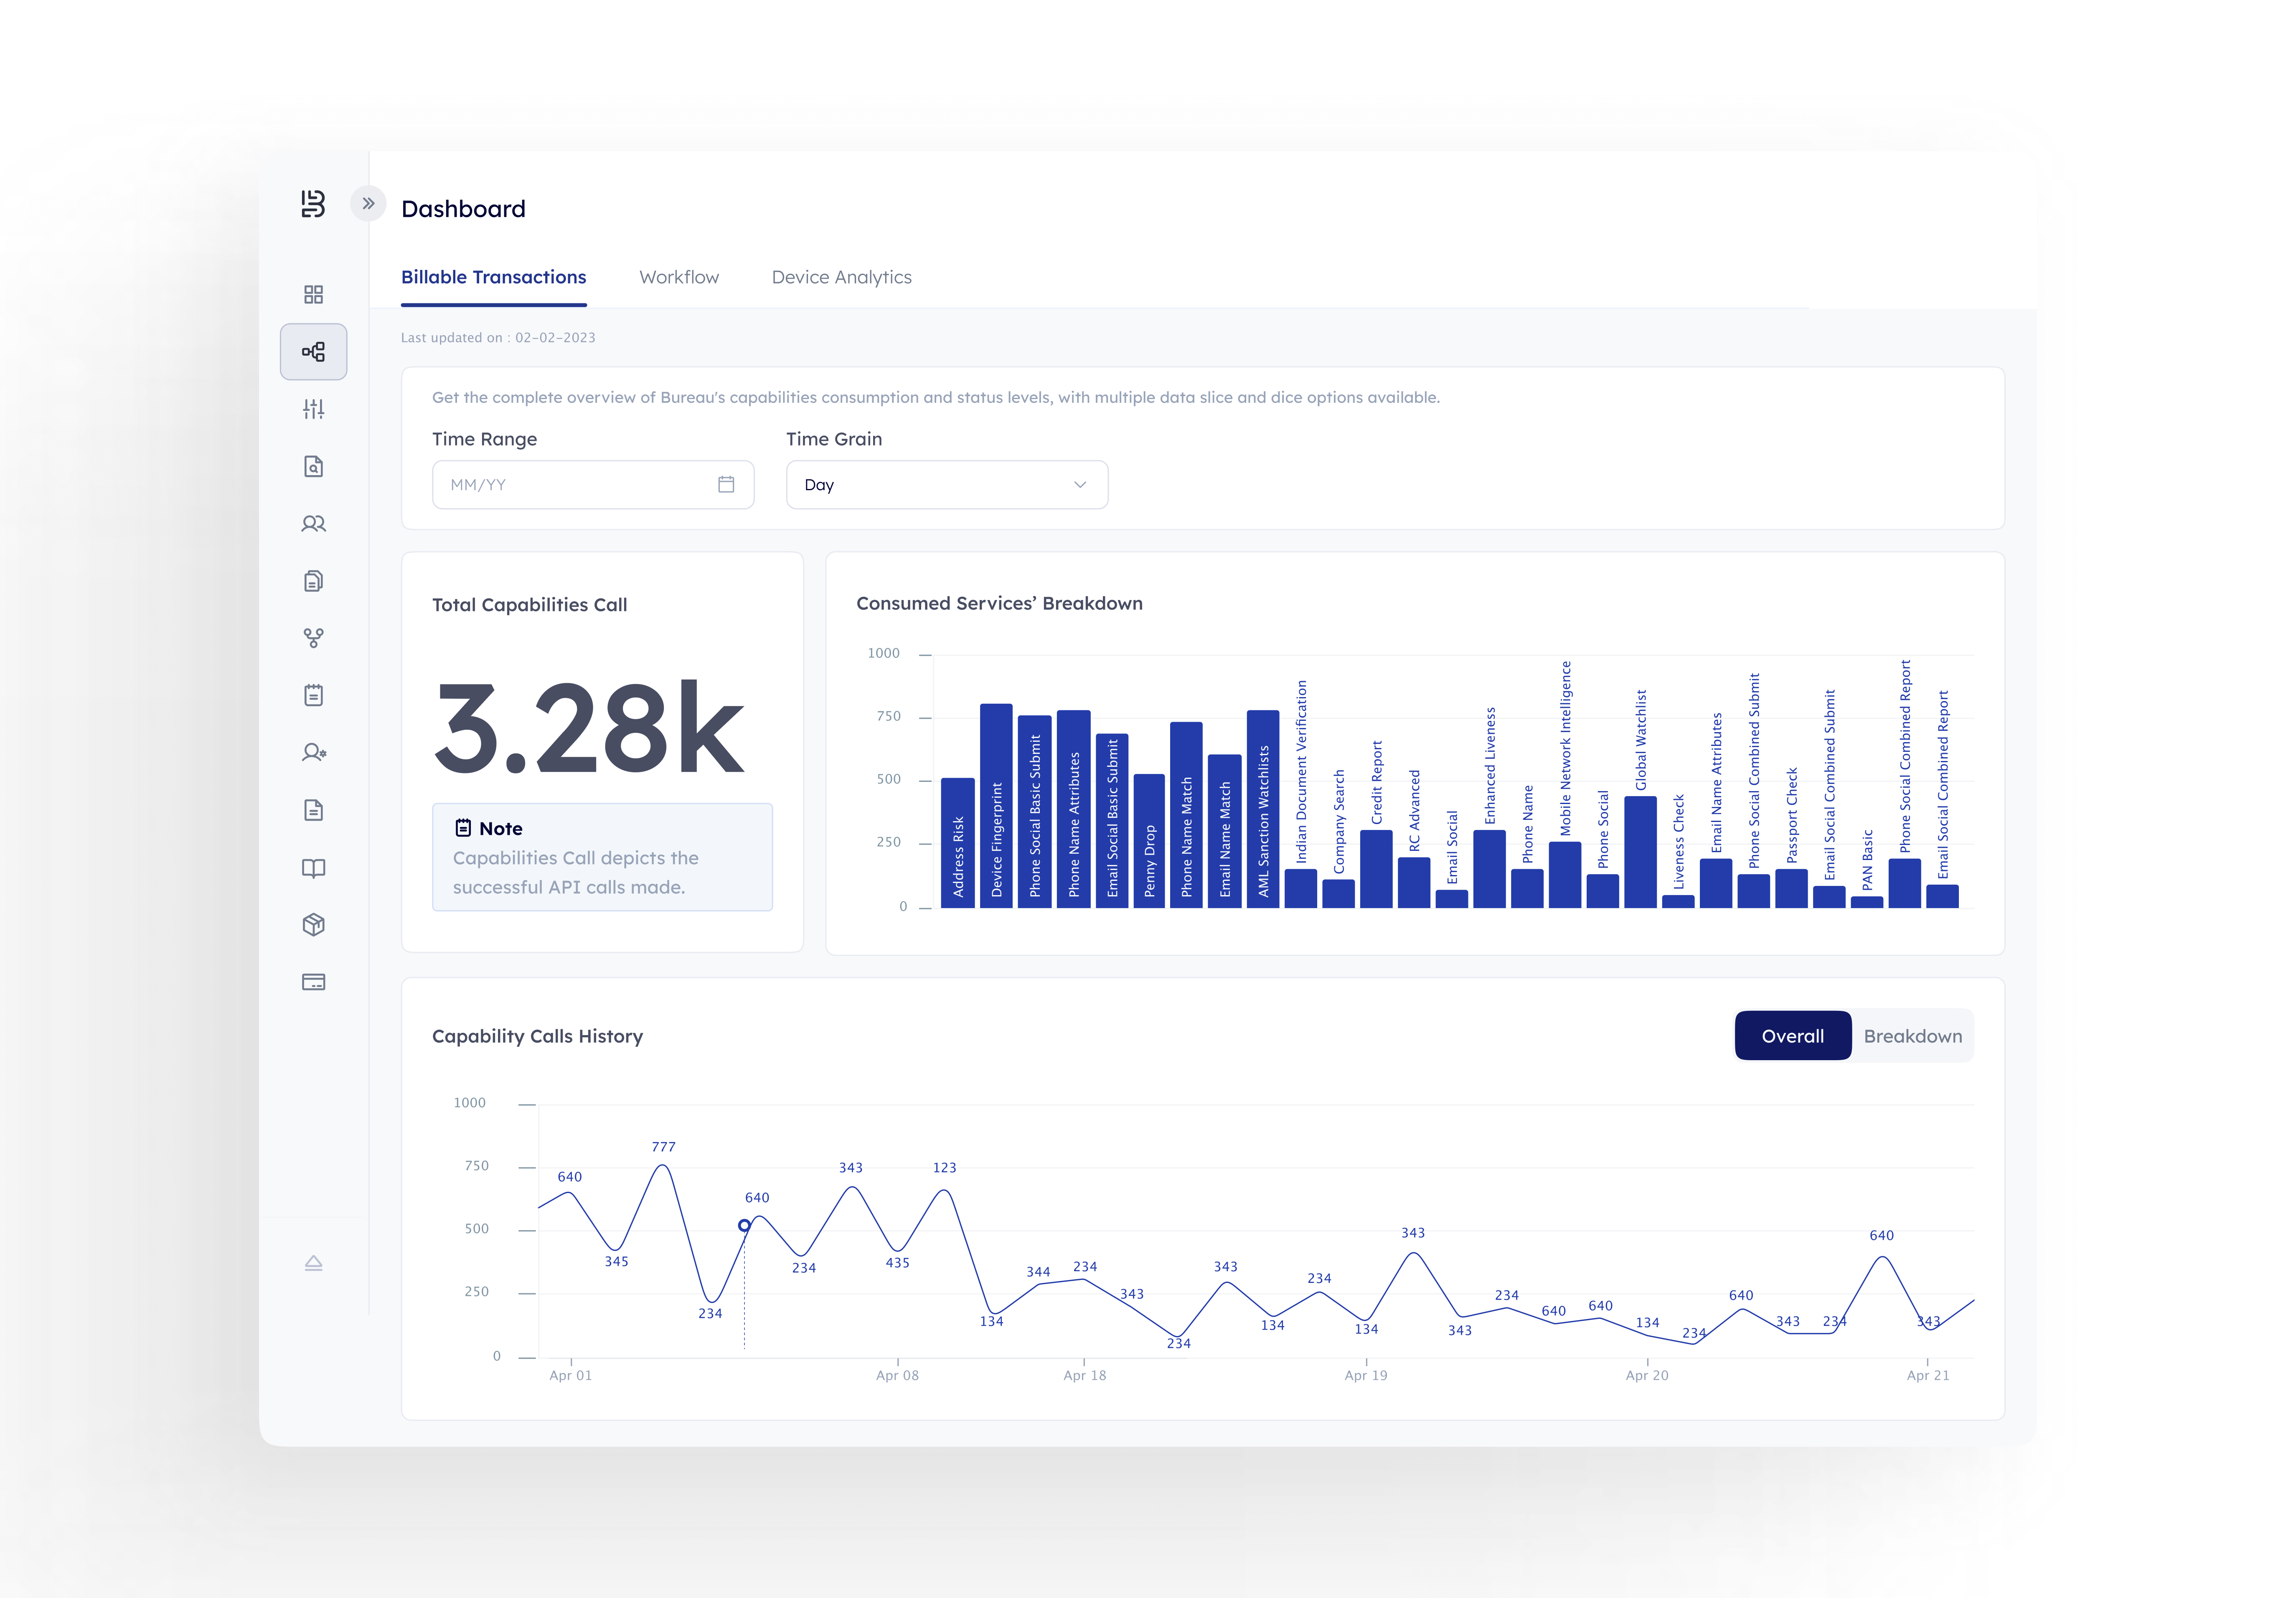Open the sliders settings sidebar icon
Image resolution: width=2296 pixels, height=1598 pixels.
[x=313, y=409]
